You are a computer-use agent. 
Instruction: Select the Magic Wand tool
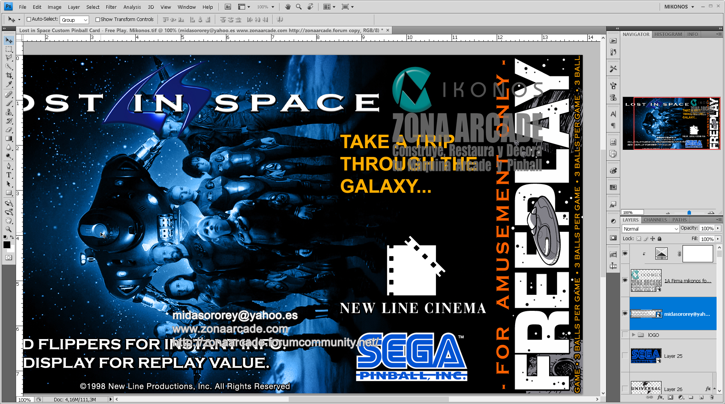coord(9,67)
